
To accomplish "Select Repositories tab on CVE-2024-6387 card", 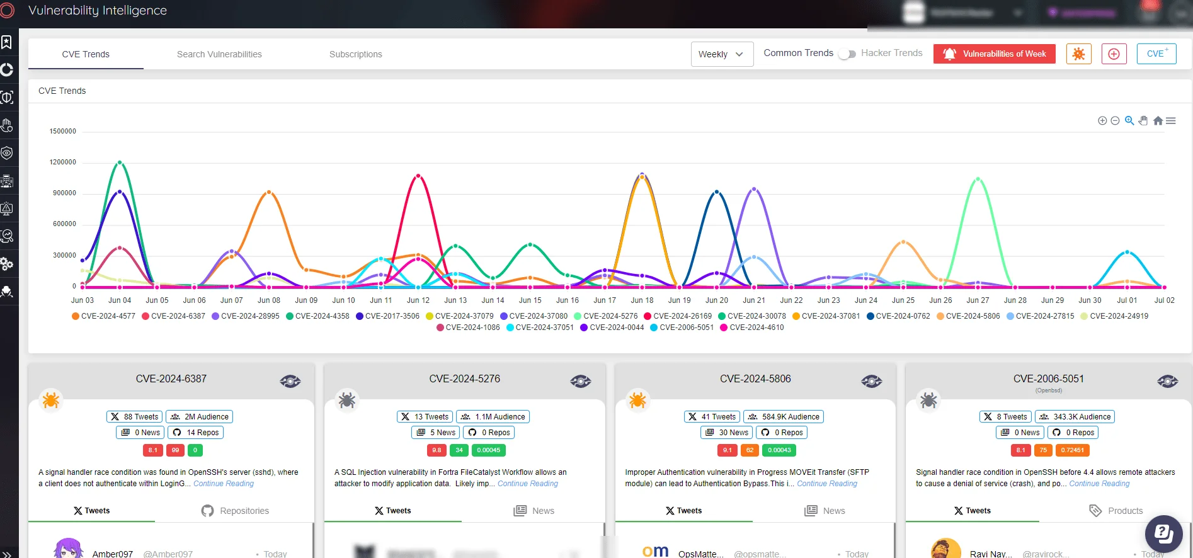I will [235, 511].
